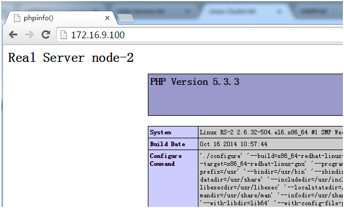This screenshot has height=208, width=344.
Task: Click the 'libexecdir=/usr/libexec' configure line
Action: [271, 187]
